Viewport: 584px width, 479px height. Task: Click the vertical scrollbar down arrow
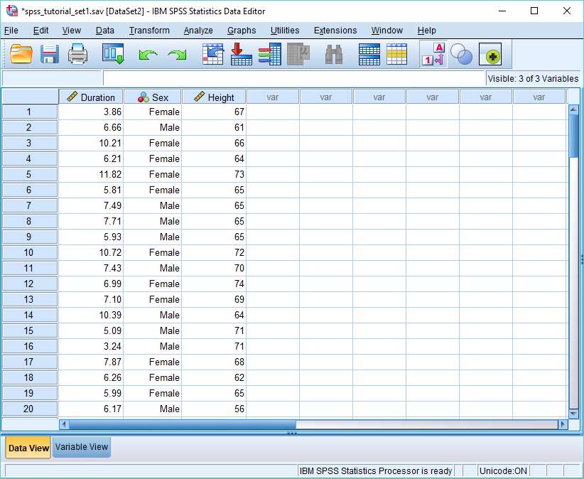coord(573,413)
